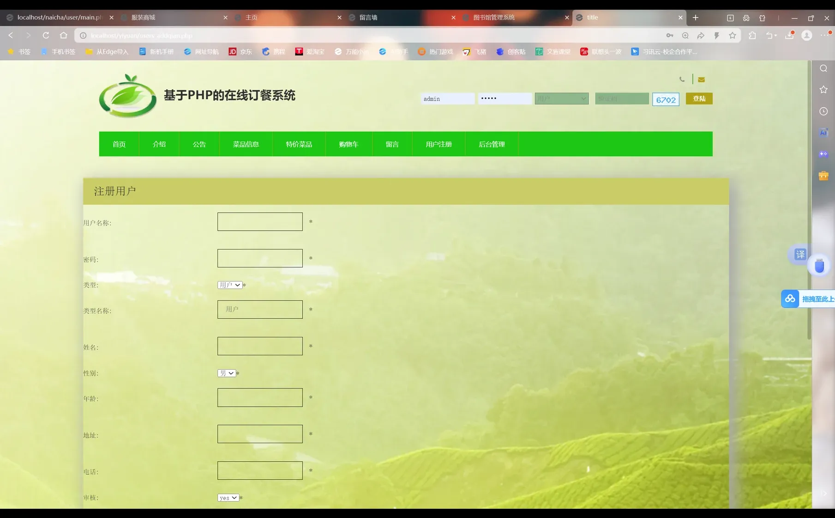Select 购物车 in the green navigation bar

(x=349, y=144)
